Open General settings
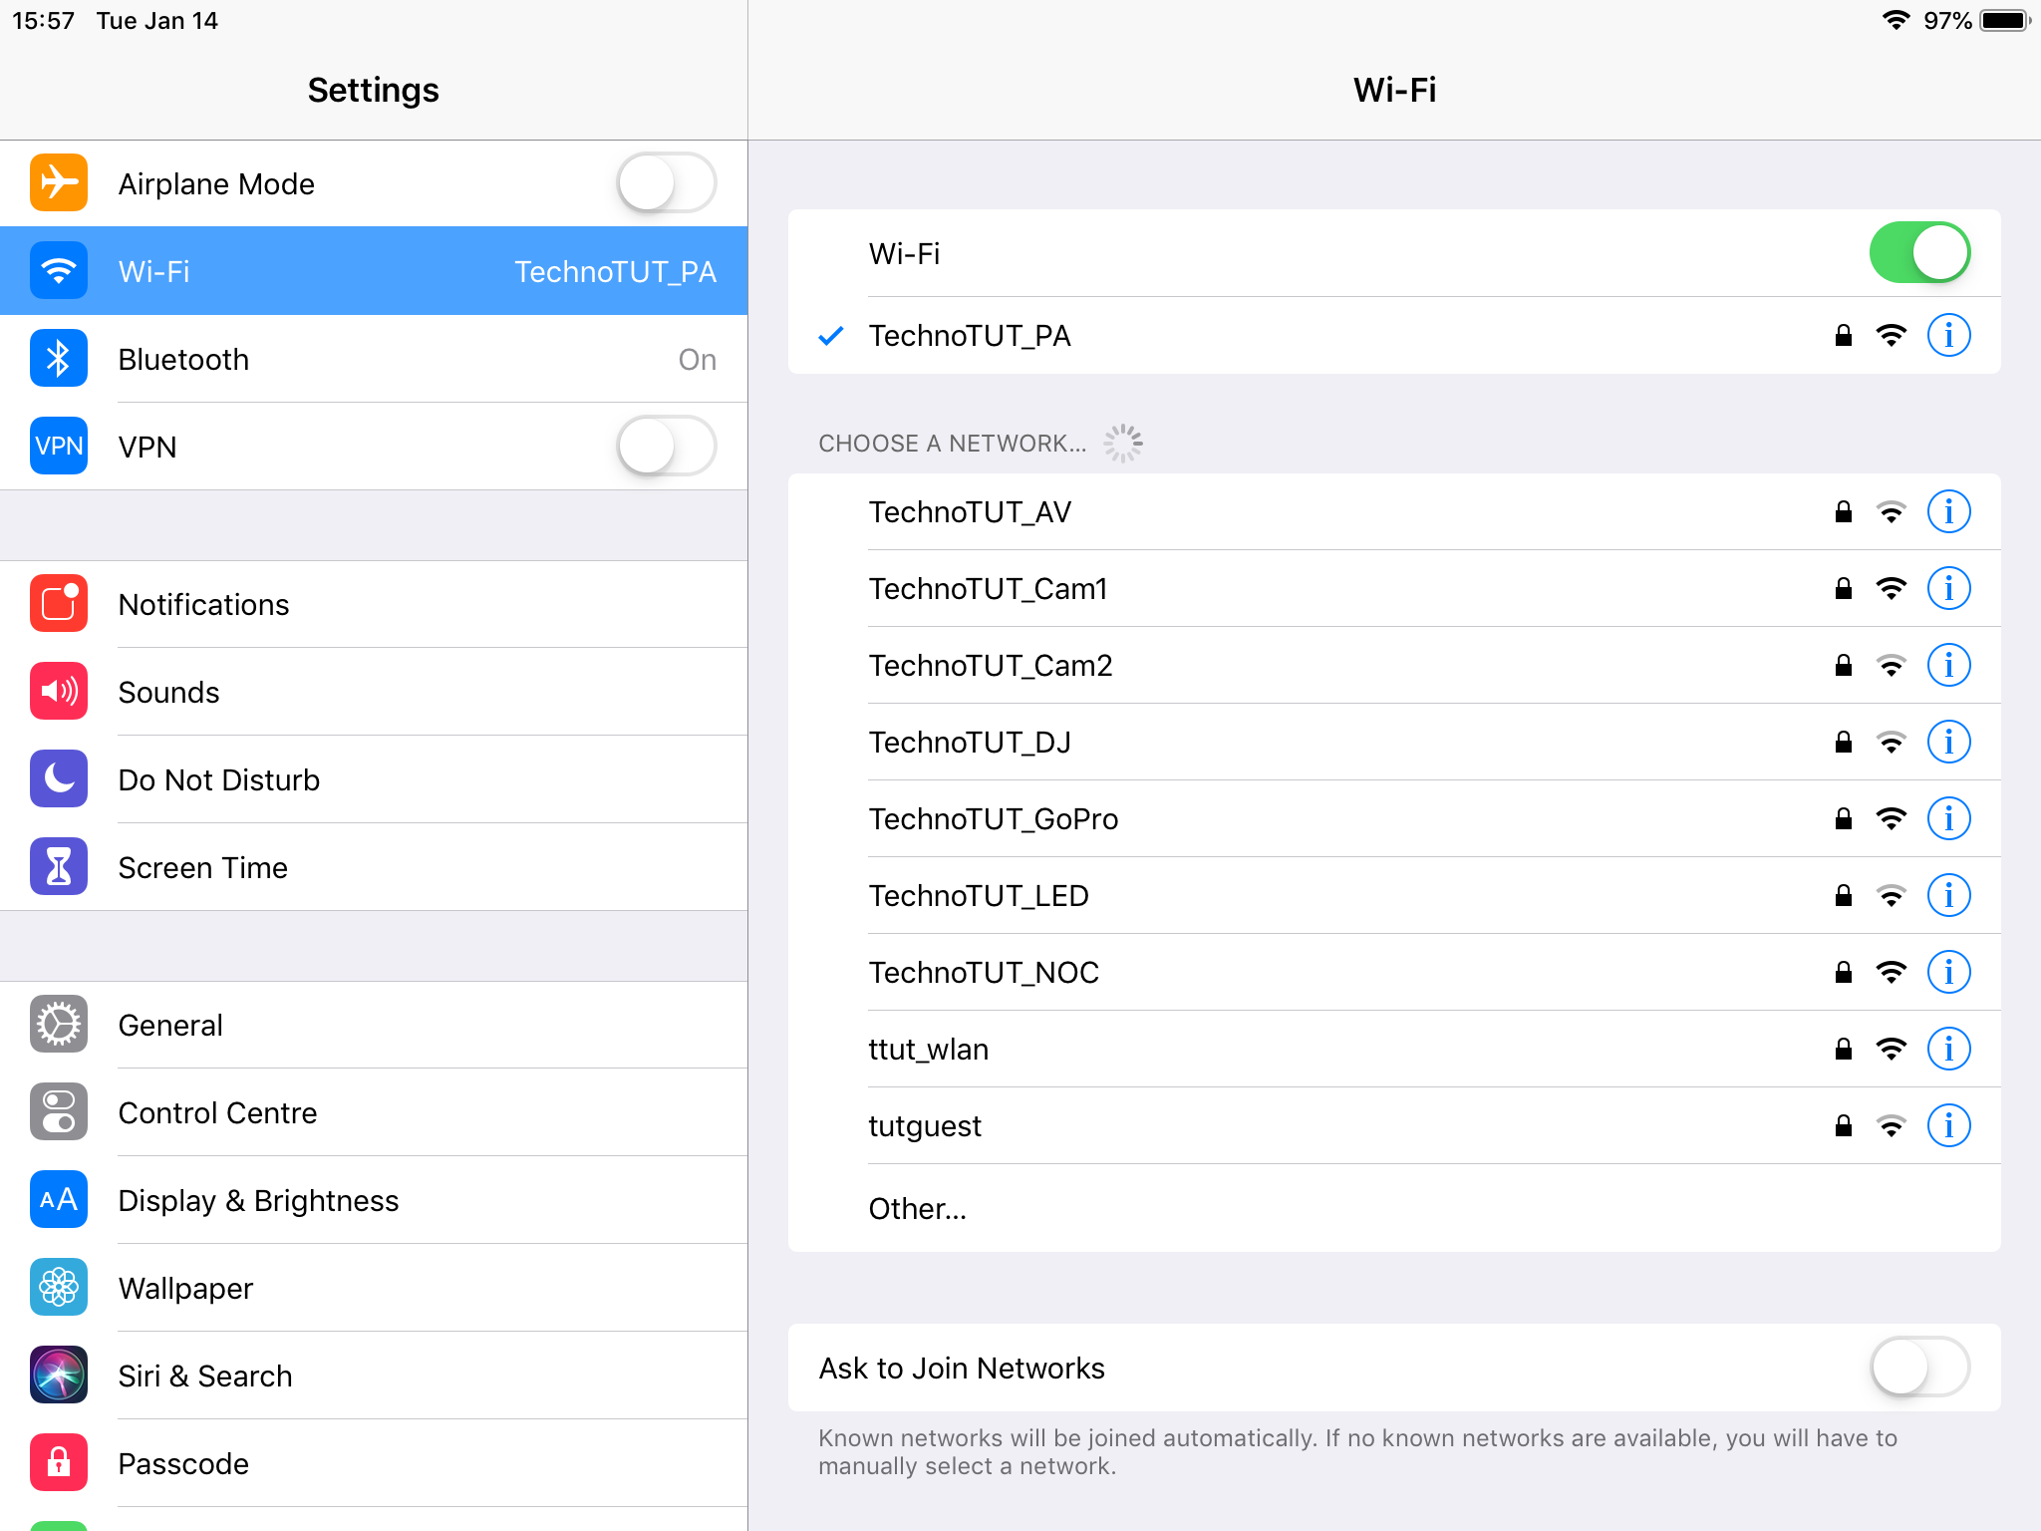This screenshot has width=2041, height=1531. point(374,1025)
